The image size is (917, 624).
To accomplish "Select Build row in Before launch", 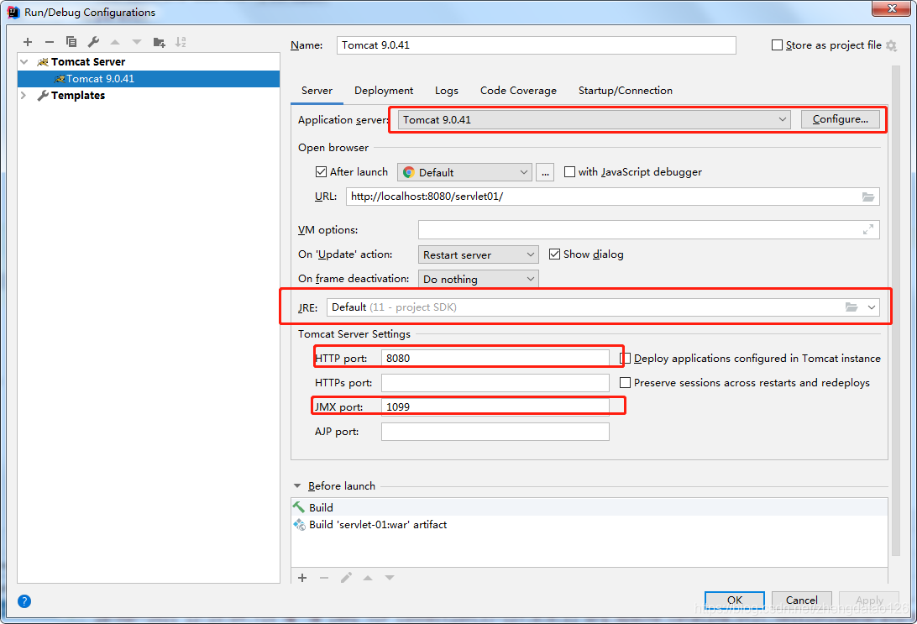I will pyautogui.click(x=589, y=507).
